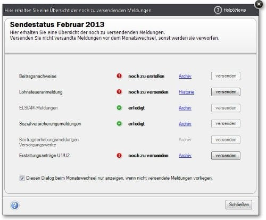Click versenden button for Beitragsnachweise
Image resolution: width=266 pixels, height=220 pixels.
pyautogui.click(x=226, y=76)
